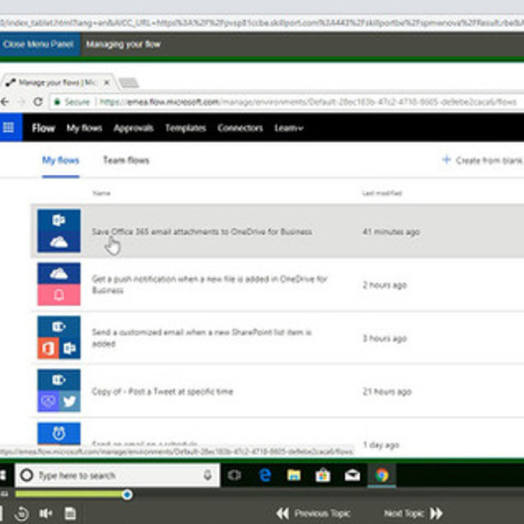This screenshot has width=524, height=524.
Task: Open Connectors in the navigation bar
Action: coord(240,128)
